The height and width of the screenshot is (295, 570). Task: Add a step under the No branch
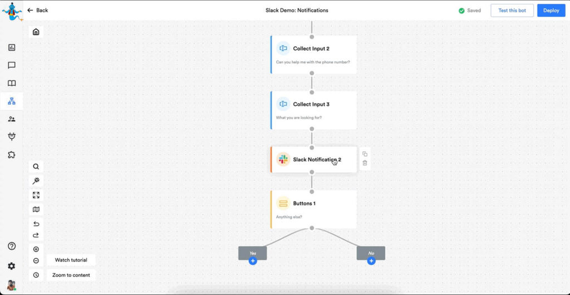(371, 261)
